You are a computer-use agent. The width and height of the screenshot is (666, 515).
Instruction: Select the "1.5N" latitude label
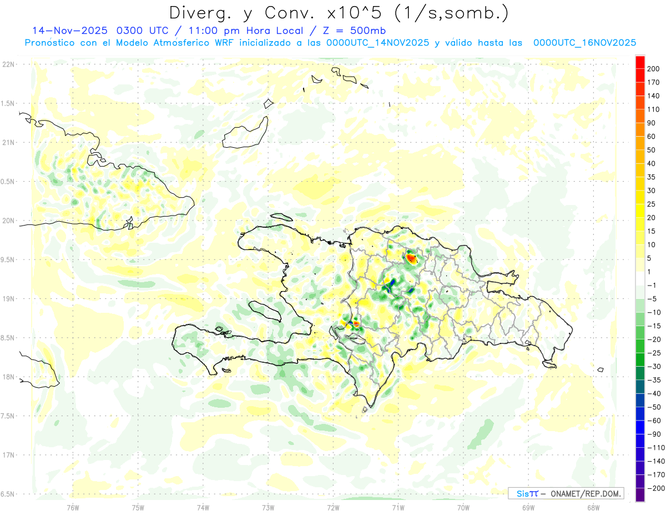pos(7,103)
